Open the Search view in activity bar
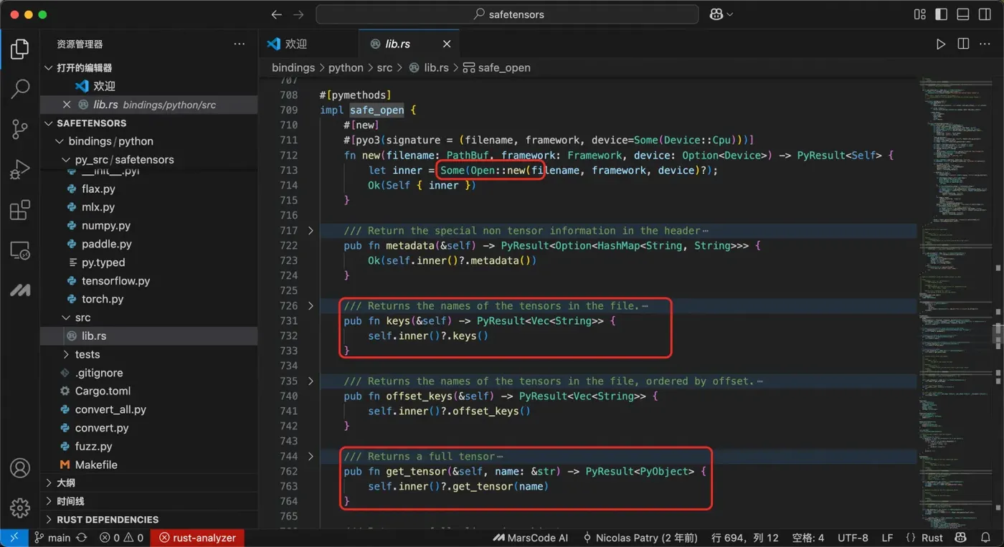 tap(20, 89)
